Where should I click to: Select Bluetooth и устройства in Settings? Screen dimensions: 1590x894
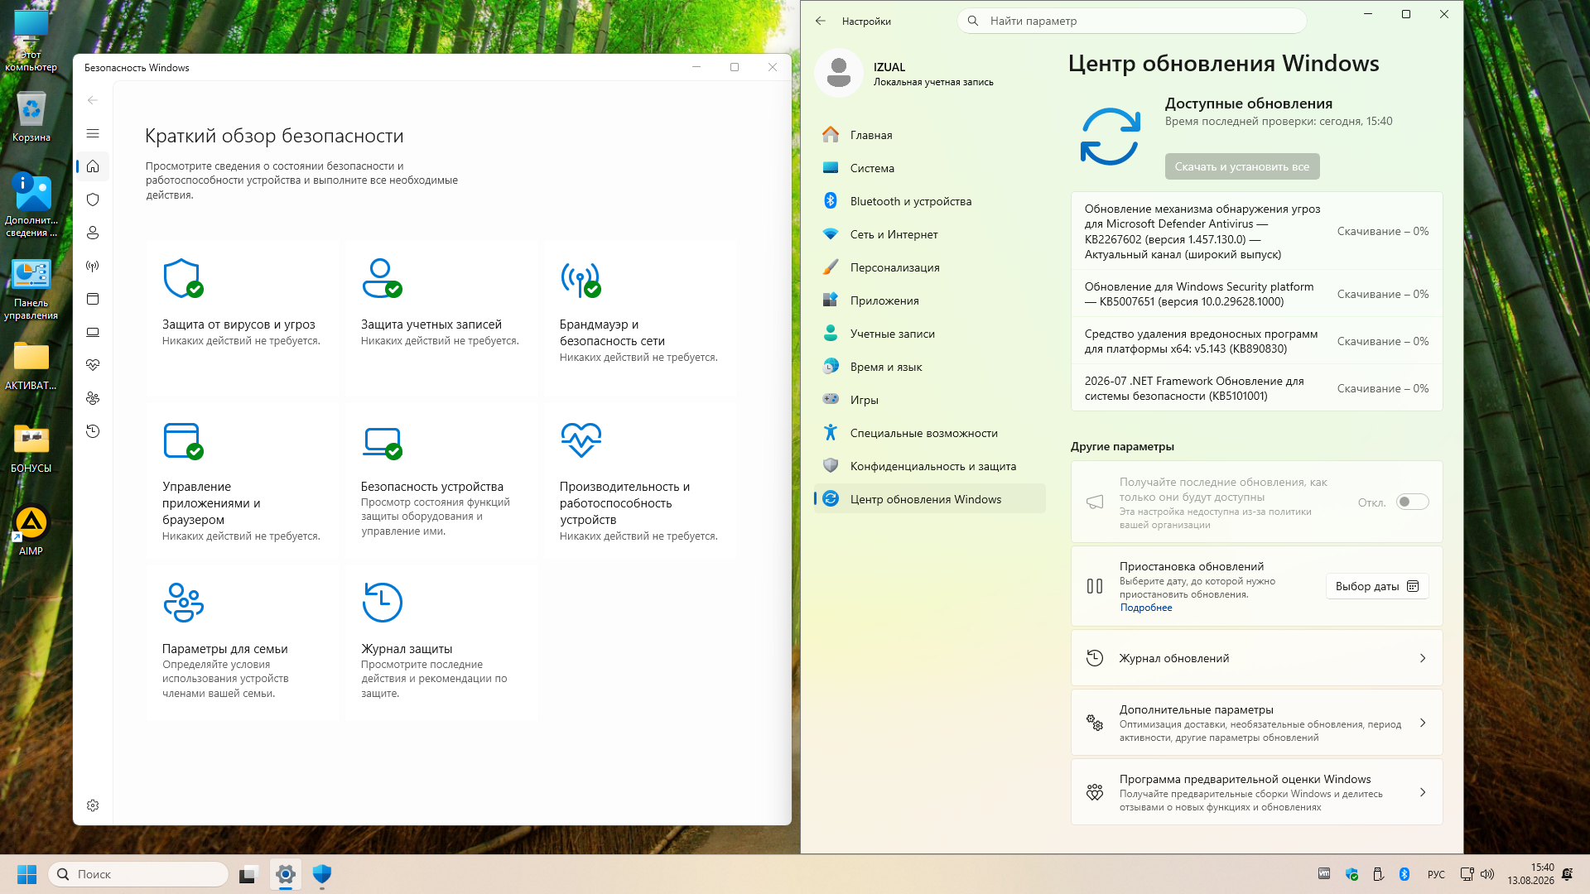click(929, 201)
